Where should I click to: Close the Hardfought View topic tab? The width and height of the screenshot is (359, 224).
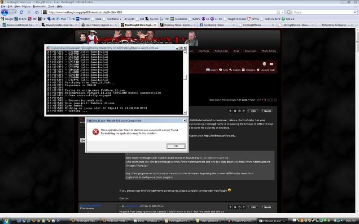coord(155,25)
